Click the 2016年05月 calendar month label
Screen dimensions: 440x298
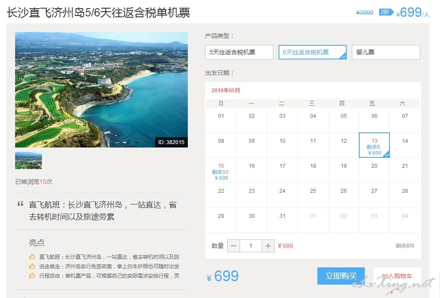pos(225,90)
